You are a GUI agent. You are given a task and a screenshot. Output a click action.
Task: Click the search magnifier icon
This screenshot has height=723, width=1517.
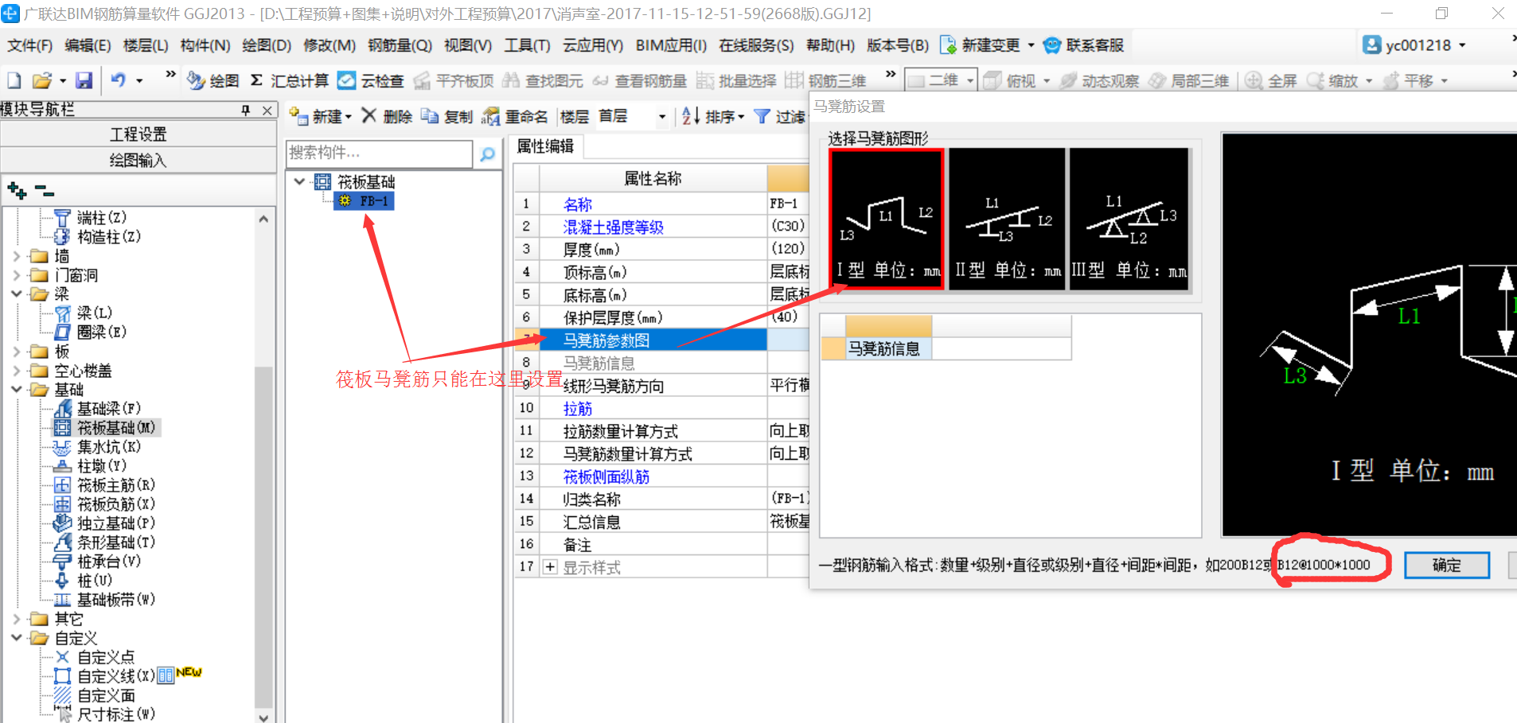pyautogui.click(x=487, y=154)
